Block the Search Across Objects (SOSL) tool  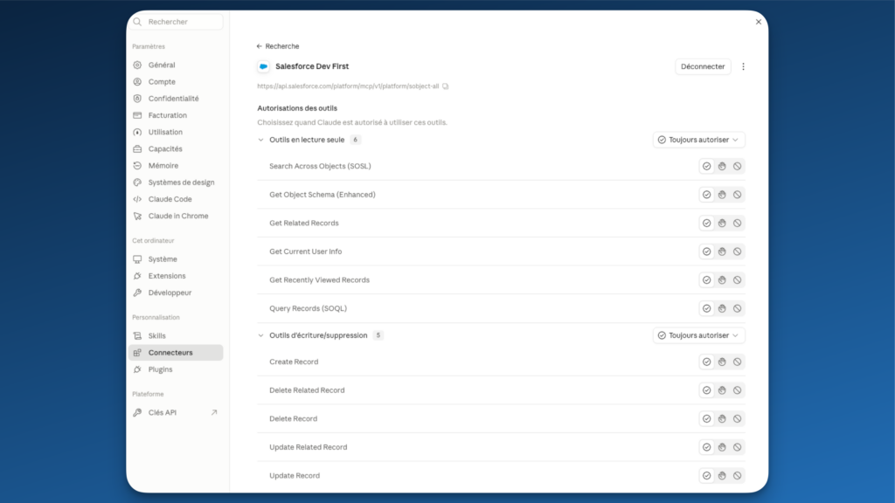pos(738,166)
